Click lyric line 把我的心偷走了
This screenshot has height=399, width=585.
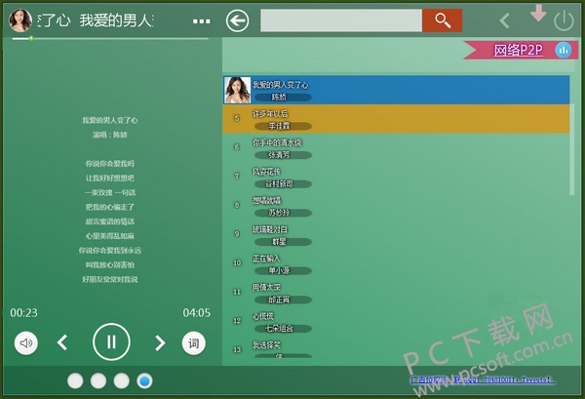tap(110, 207)
